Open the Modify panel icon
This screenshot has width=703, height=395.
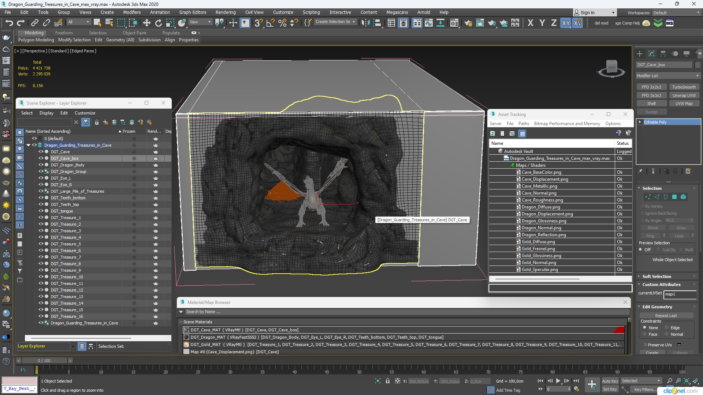(651, 54)
